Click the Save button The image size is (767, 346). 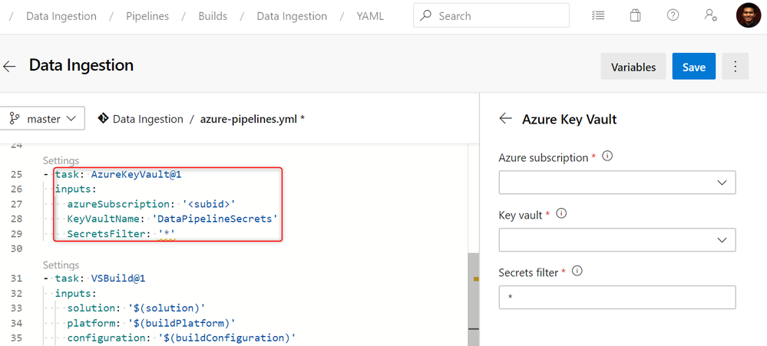coord(693,67)
